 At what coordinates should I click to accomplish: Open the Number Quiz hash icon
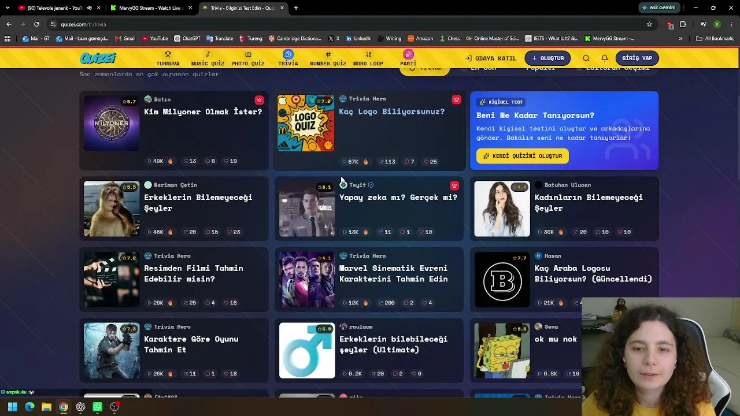328,54
